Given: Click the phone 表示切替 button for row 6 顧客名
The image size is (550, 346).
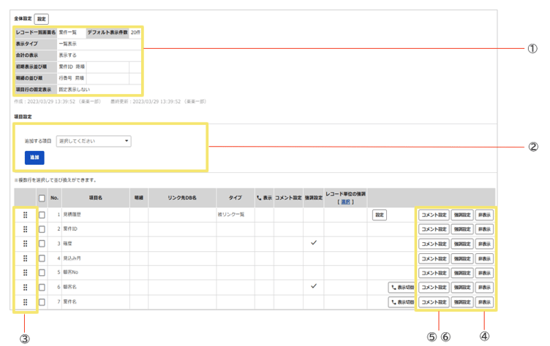Looking at the screenshot, I should 402,288.
